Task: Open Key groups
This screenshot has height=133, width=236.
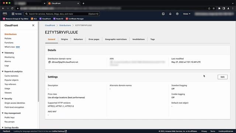Action: pyautogui.click(x=10, y=122)
